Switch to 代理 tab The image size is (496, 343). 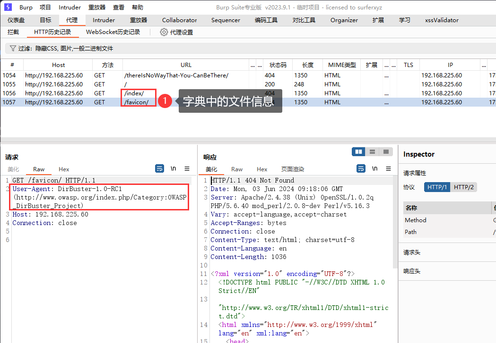(72, 20)
